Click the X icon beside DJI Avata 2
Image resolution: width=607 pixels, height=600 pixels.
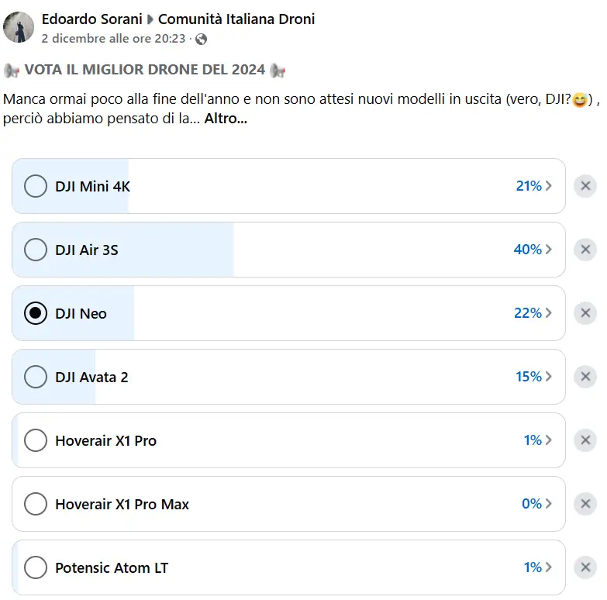click(585, 377)
